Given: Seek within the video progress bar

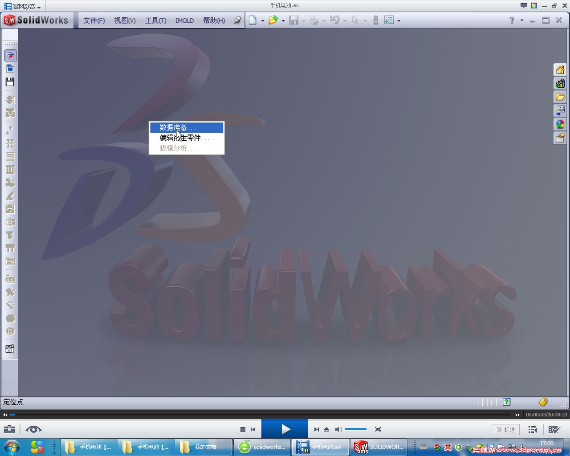Looking at the screenshot, I should (x=261, y=415).
